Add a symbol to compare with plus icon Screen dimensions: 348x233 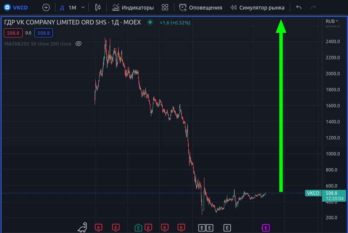click(x=46, y=8)
